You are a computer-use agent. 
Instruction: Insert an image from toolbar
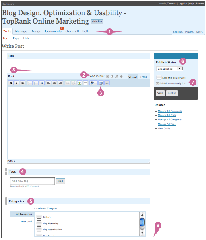pyautogui.click(x=80, y=83)
